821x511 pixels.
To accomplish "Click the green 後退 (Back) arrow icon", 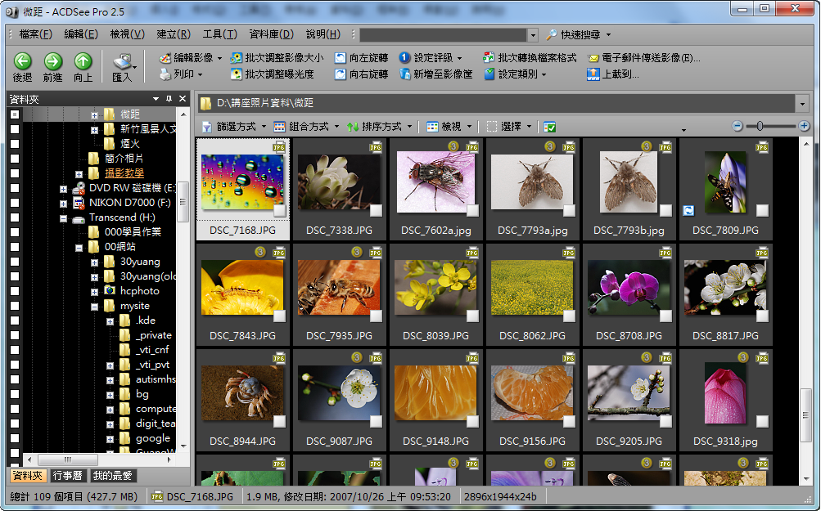I will point(23,61).
